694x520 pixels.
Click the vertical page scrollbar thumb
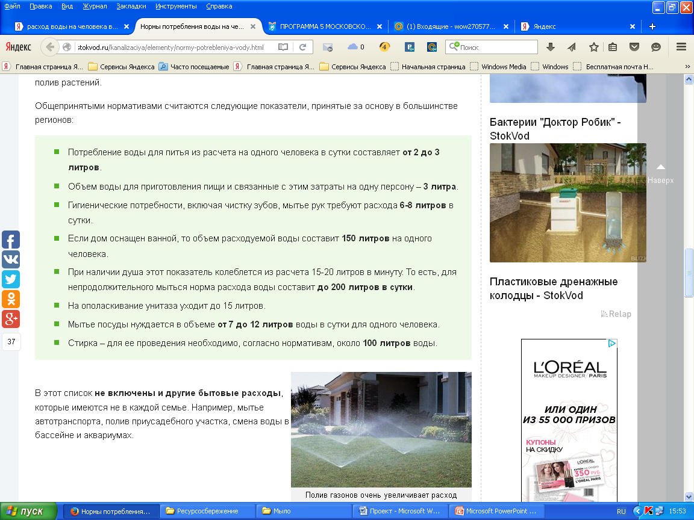pos(688,273)
